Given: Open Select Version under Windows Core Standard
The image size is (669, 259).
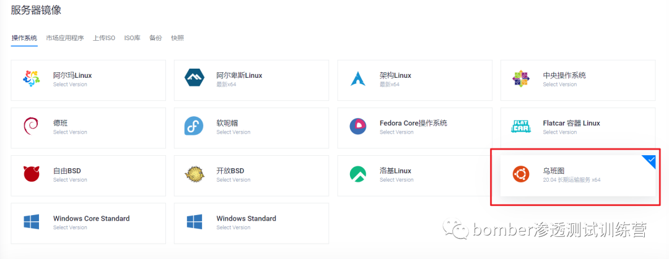Looking at the screenshot, I should (x=70, y=227).
